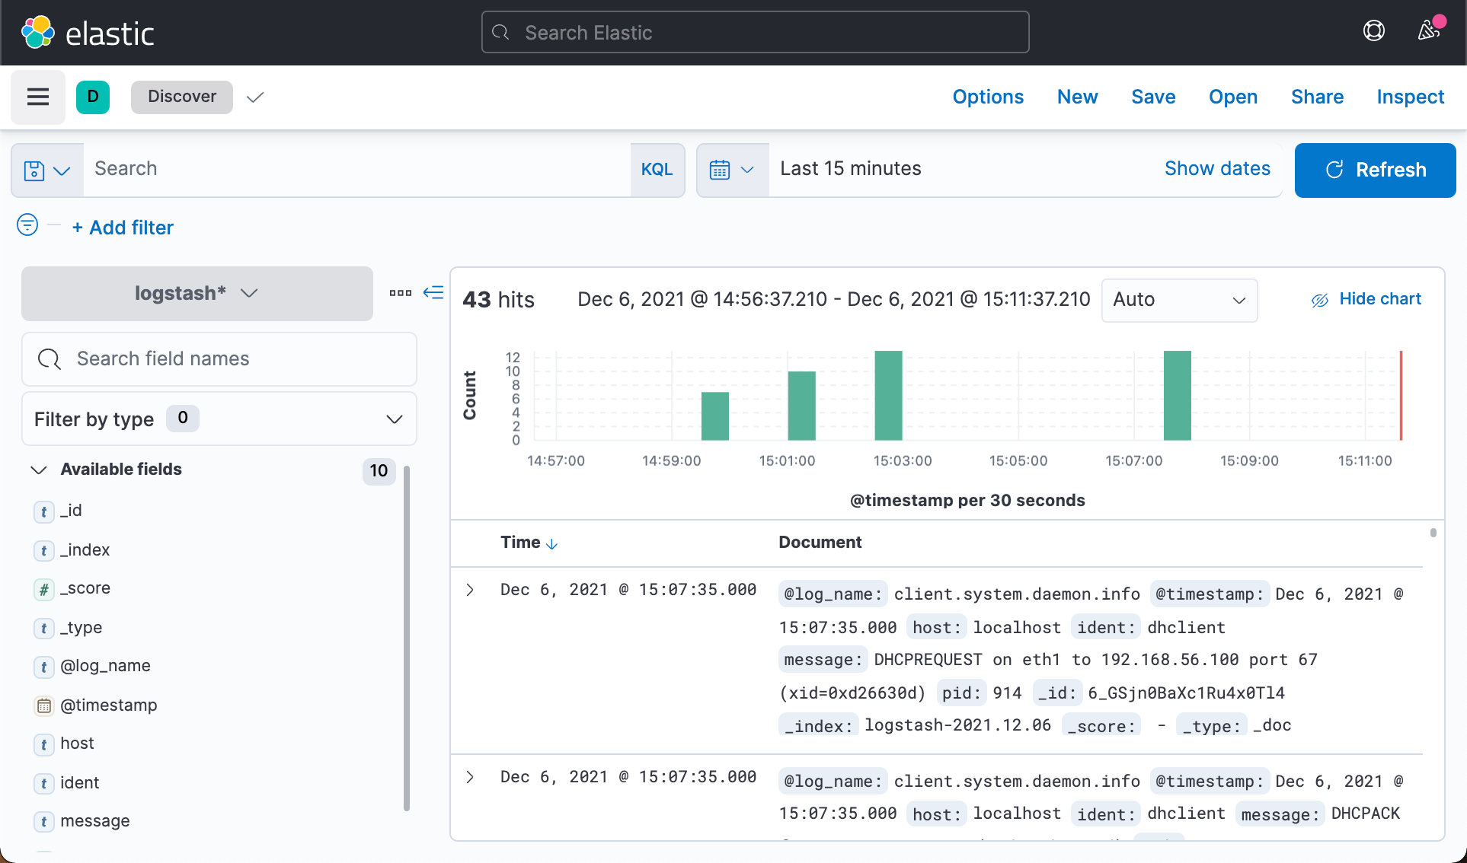Open Elastic help menu
This screenshot has height=863, width=1467.
coord(1373,30)
